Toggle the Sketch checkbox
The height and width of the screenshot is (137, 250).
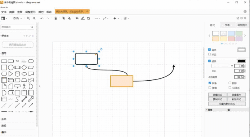pos(230,87)
